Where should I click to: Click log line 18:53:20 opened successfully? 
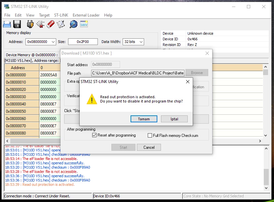pos(45,163)
